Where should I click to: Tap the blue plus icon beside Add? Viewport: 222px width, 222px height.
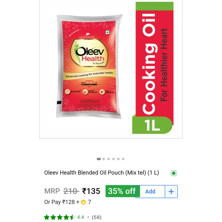171,191
